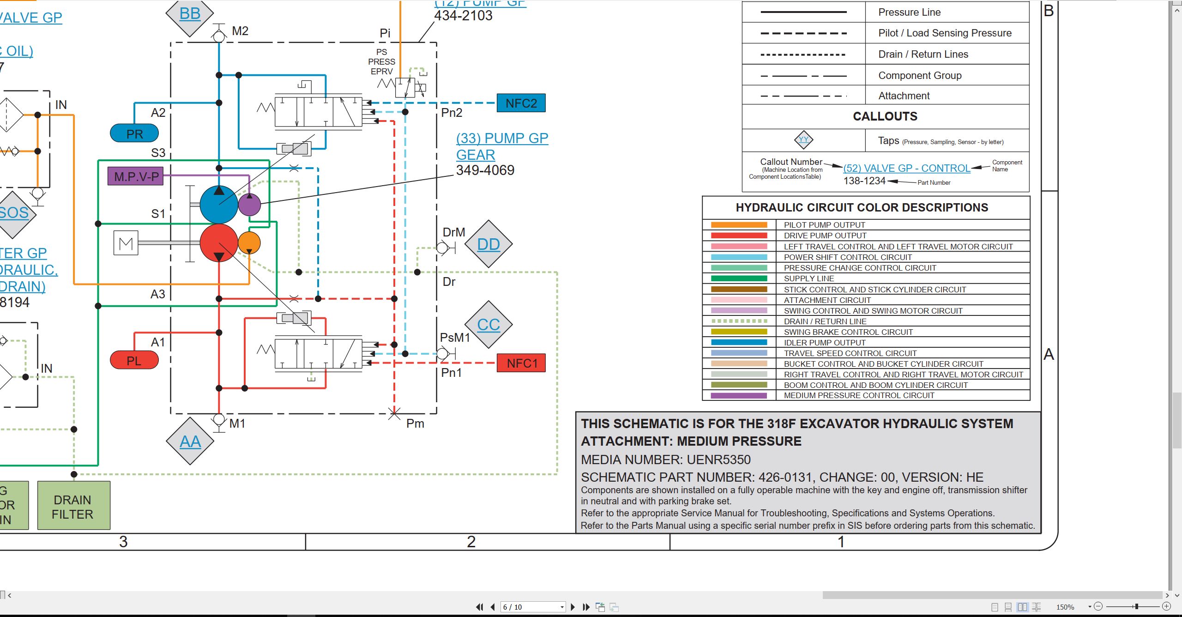
Task: Click the HYDRAULIC CIRCUIT COLOR DESCRIPTIONS heading
Action: click(x=862, y=208)
